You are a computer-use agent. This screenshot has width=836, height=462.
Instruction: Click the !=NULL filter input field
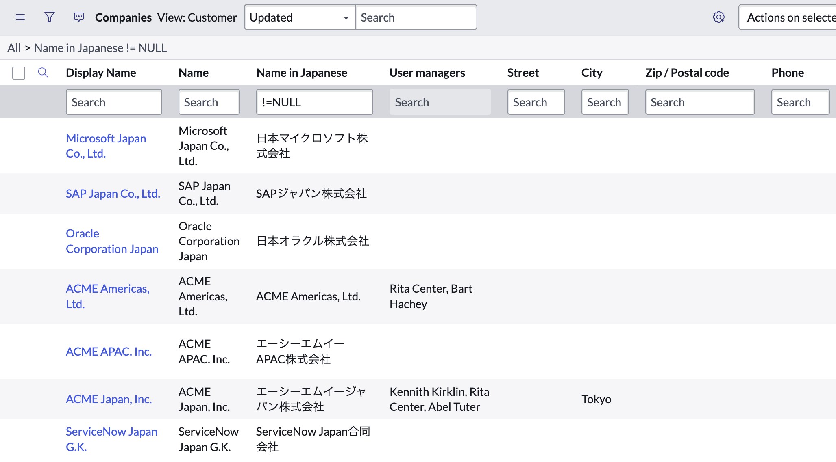click(x=314, y=102)
